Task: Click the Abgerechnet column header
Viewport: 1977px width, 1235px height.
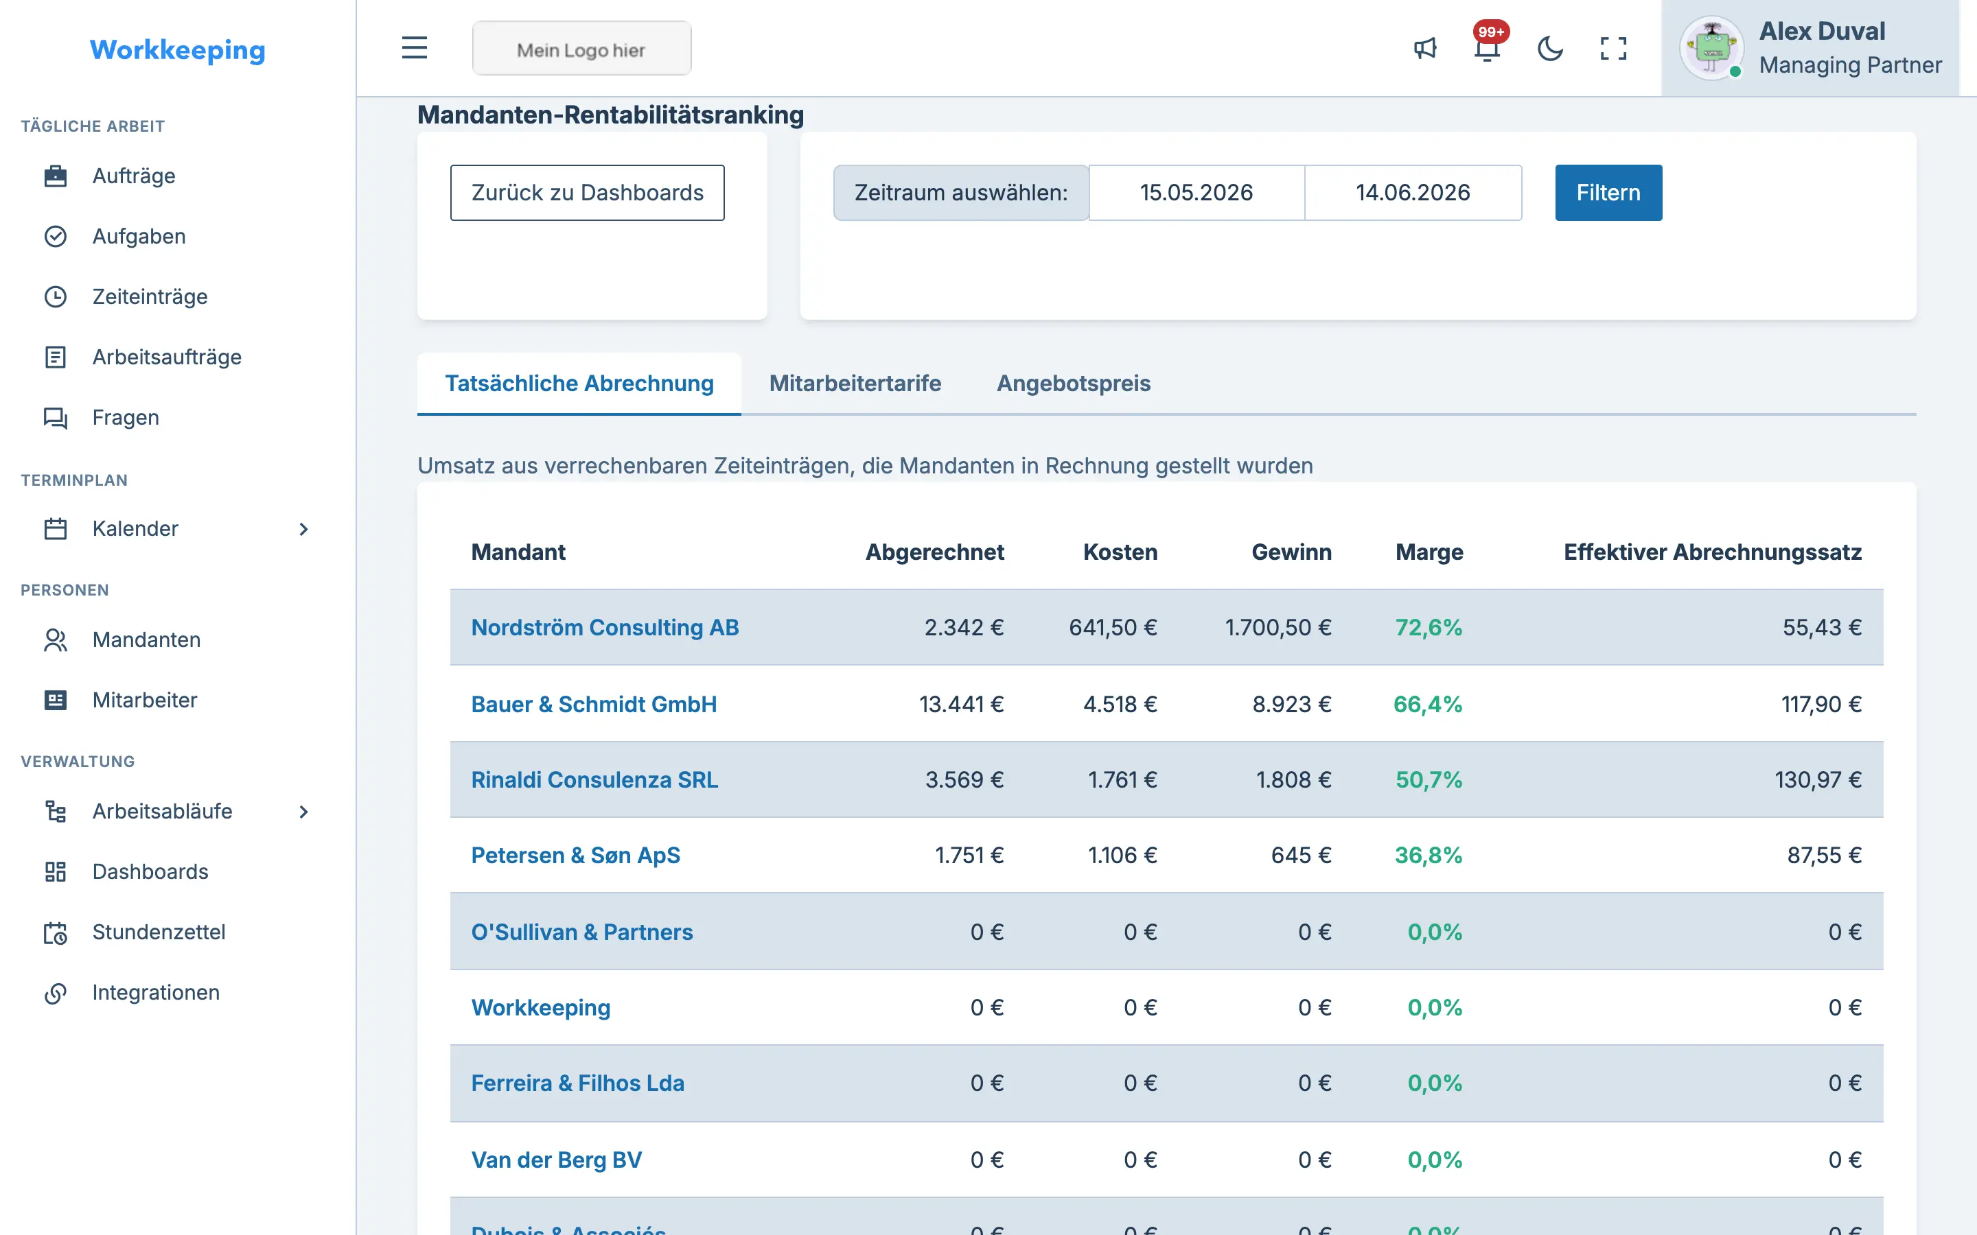Action: (x=934, y=552)
